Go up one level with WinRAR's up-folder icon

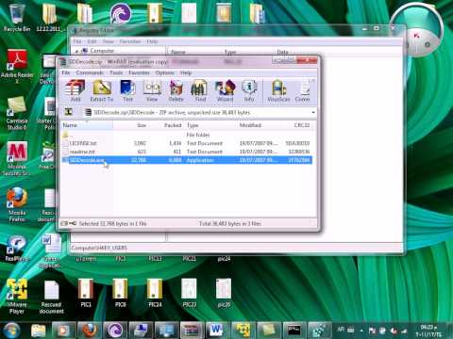point(69,112)
